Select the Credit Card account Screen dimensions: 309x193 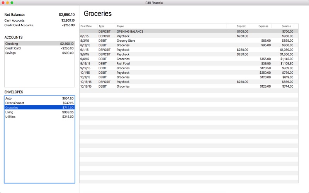(39, 48)
